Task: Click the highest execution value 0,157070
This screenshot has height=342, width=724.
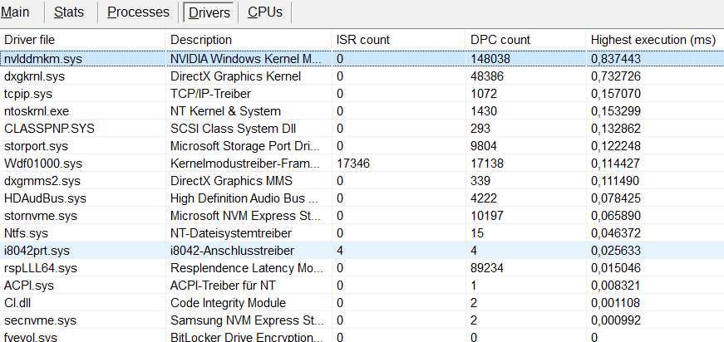Action: click(x=616, y=94)
